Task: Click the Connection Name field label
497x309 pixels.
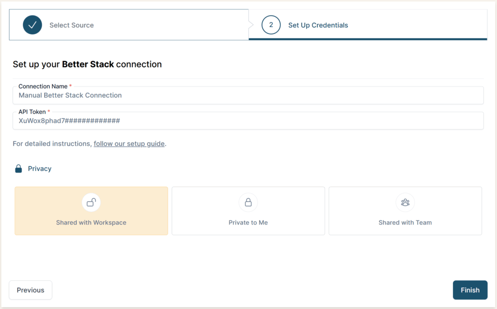Action: (43, 86)
